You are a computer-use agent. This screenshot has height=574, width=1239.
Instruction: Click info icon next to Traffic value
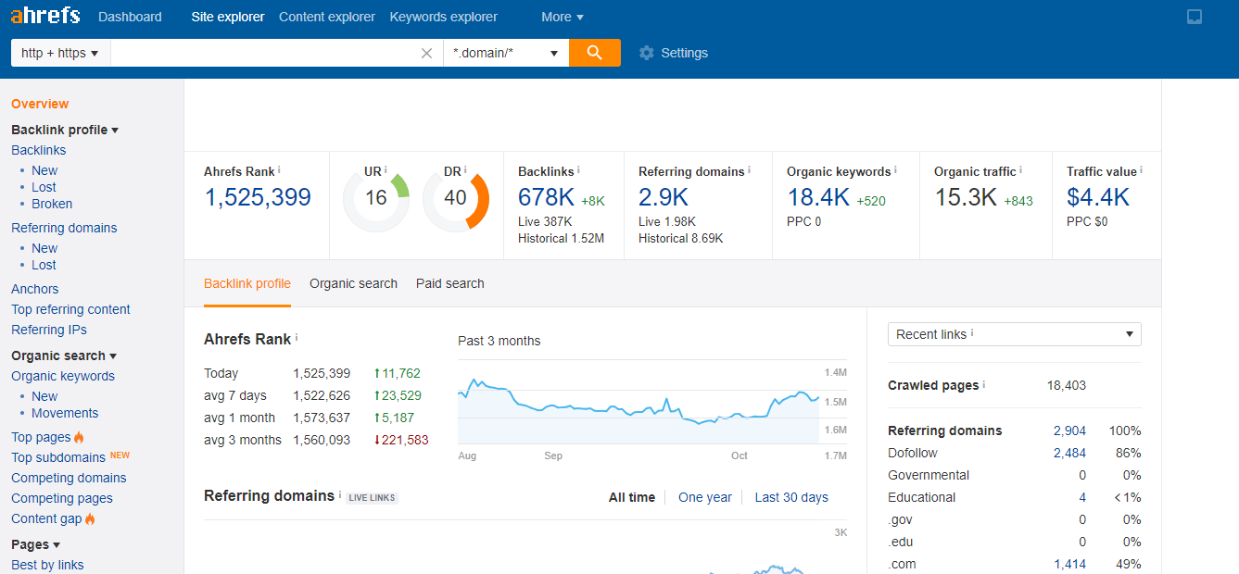pyautogui.click(x=1141, y=170)
